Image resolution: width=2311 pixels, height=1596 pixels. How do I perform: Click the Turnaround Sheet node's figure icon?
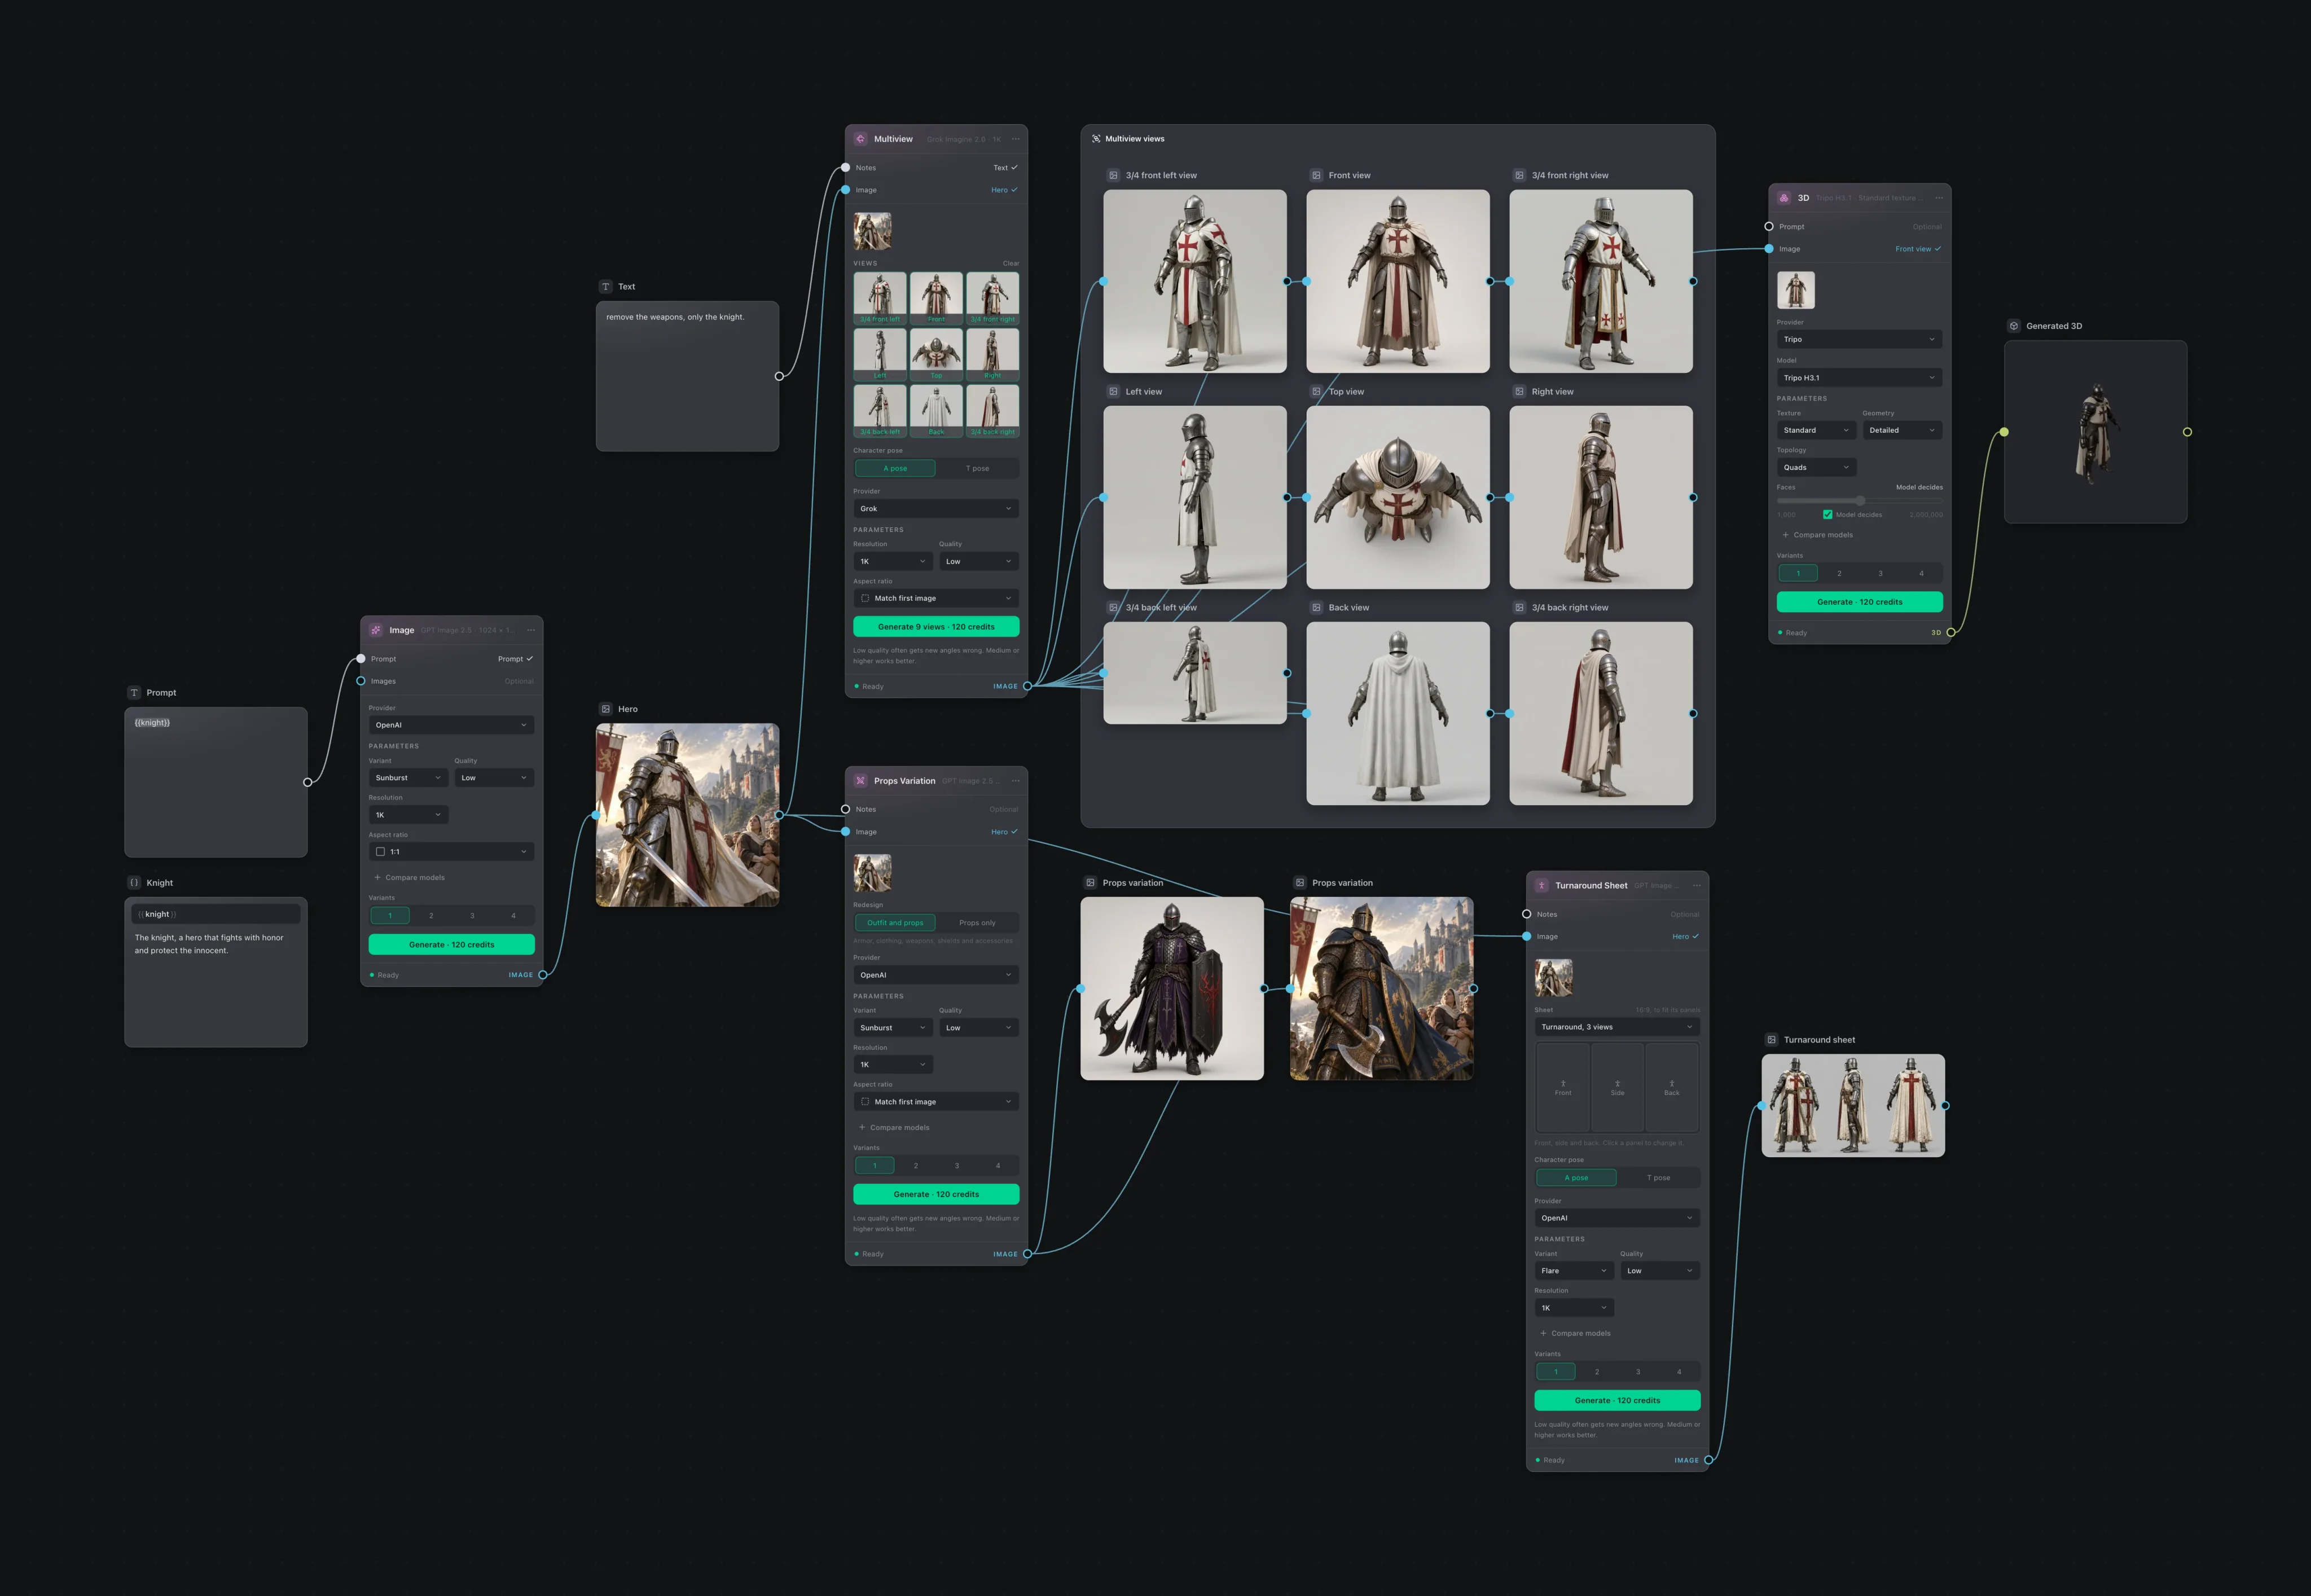1542,885
